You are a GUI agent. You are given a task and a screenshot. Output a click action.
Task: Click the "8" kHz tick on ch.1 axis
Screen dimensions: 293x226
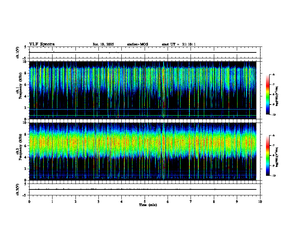click(x=26, y=73)
